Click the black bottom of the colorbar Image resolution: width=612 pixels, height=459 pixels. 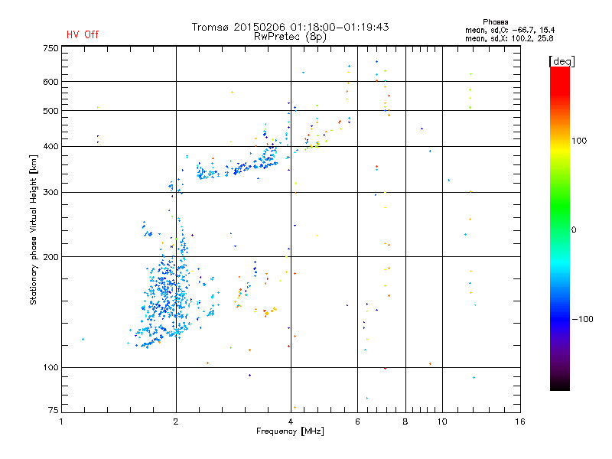tap(560, 385)
